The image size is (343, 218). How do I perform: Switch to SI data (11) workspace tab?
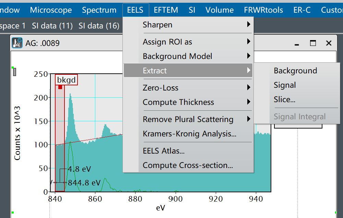(x=52, y=26)
